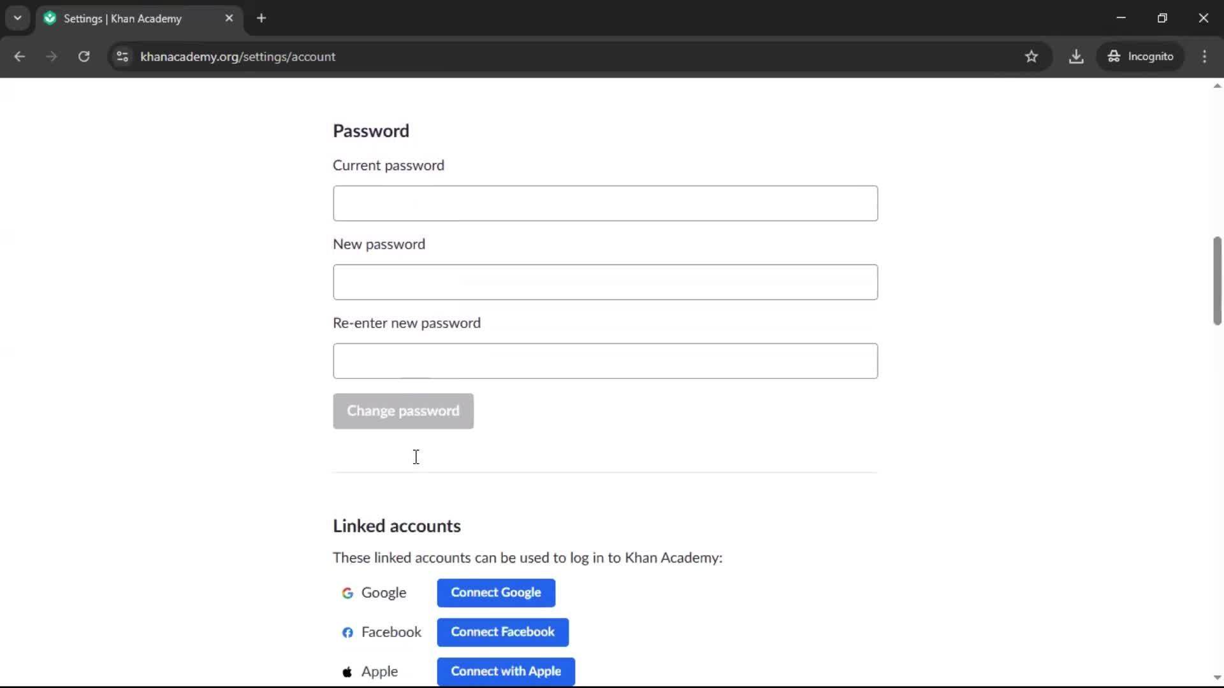Open the browser downloads icon
This screenshot has height=688, width=1224.
1076,57
